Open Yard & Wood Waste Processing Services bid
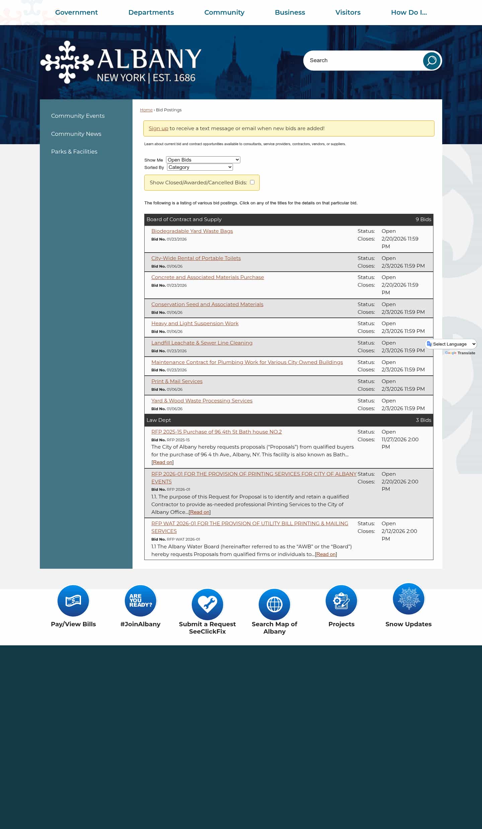Screen dimensions: 482x829 point(202,401)
